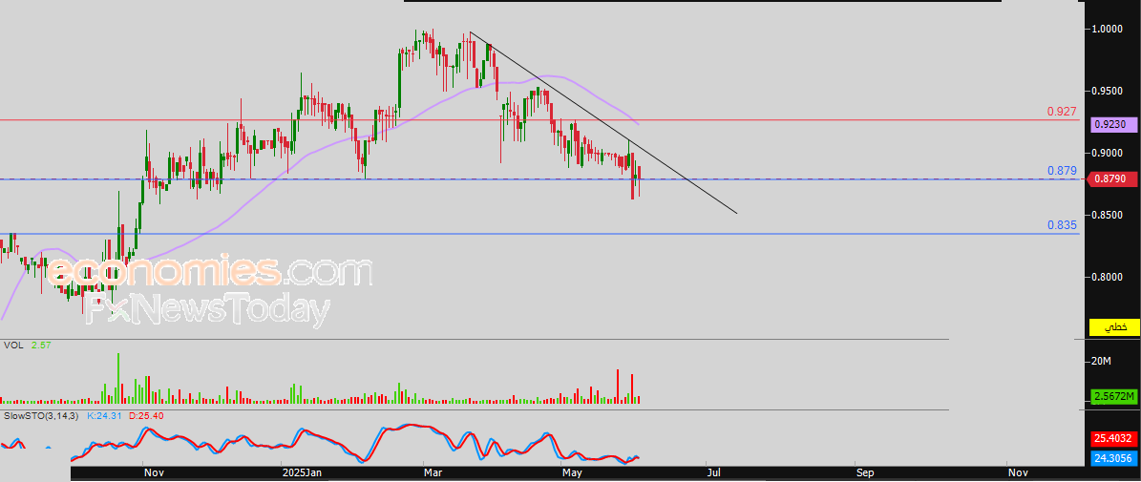This screenshot has width=1141, height=482.
Task: Click the 0.8500 price axis label
Action: coord(1107,215)
